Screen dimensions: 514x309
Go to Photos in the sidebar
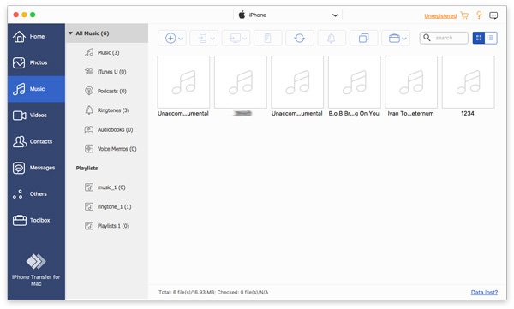(36, 62)
